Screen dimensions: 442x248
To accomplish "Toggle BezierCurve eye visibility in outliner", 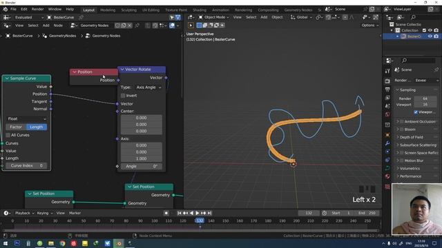I will point(430,37).
